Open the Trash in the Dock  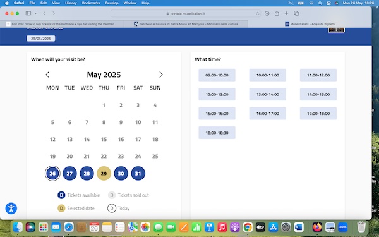point(361,228)
